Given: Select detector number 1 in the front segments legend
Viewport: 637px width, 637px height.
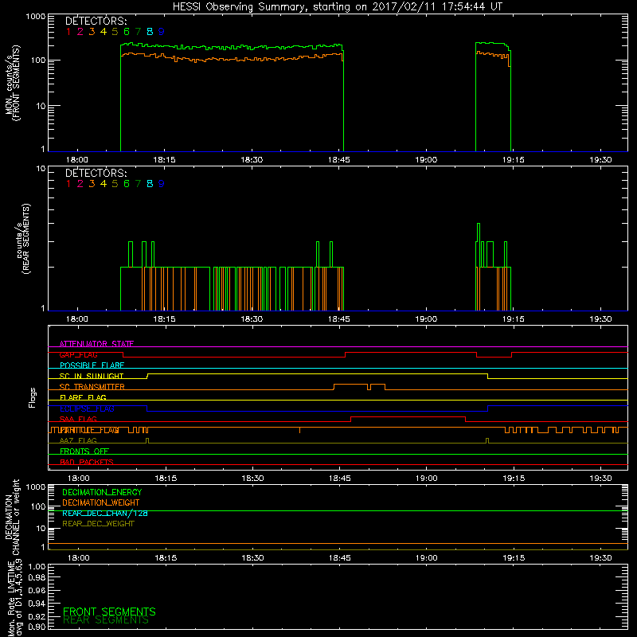Looking at the screenshot, I should tap(68, 32).
